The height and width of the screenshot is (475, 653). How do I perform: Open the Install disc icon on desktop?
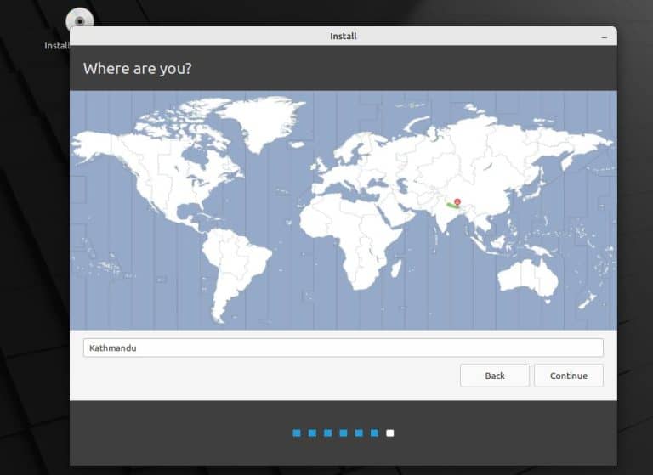[x=79, y=20]
